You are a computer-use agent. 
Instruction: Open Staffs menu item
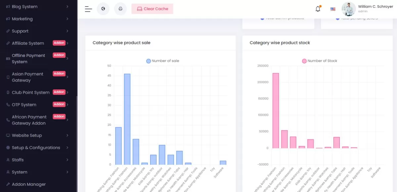tap(38, 160)
